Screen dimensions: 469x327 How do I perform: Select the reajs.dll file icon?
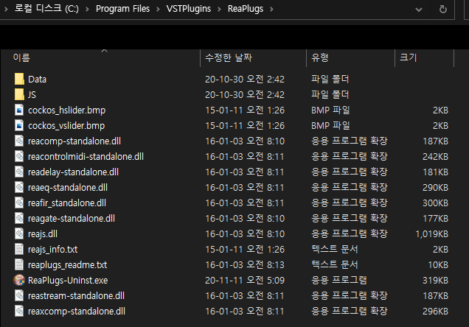(x=19, y=233)
